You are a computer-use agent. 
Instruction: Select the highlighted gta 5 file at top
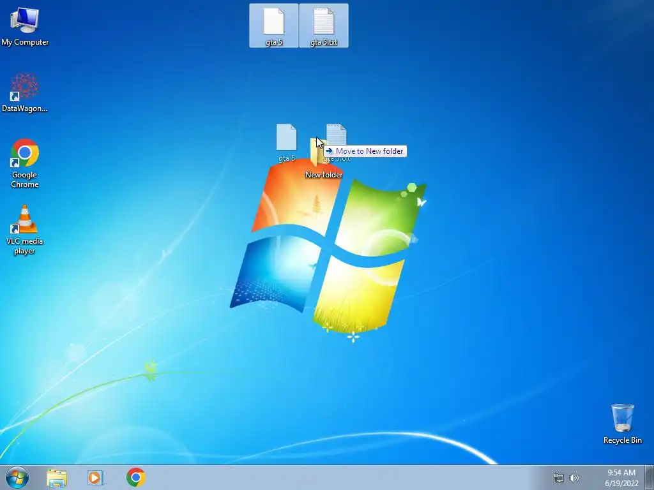[x=273, y=26]
